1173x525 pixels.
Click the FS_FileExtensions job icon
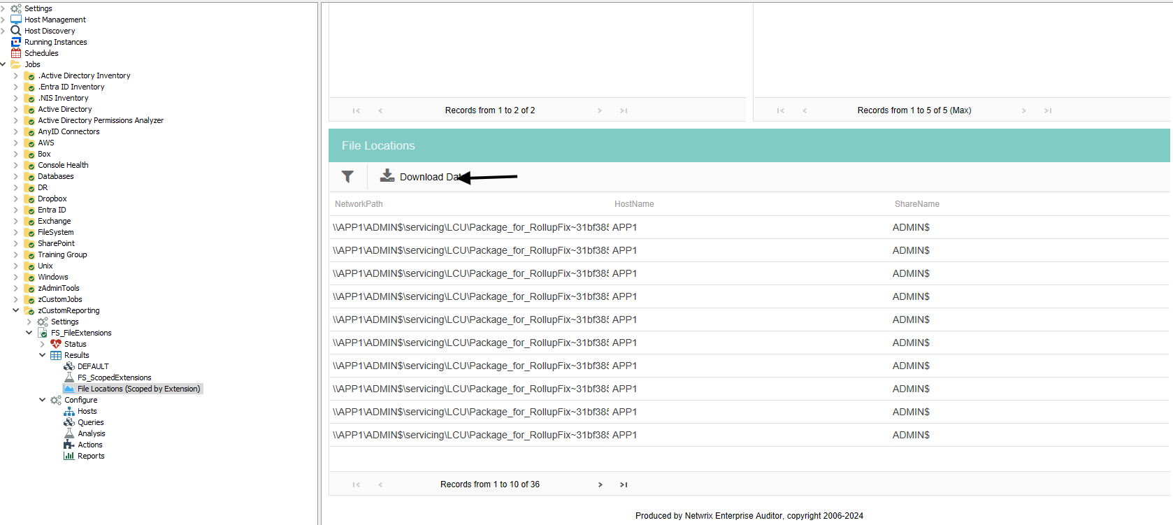(x=43, y=333)
